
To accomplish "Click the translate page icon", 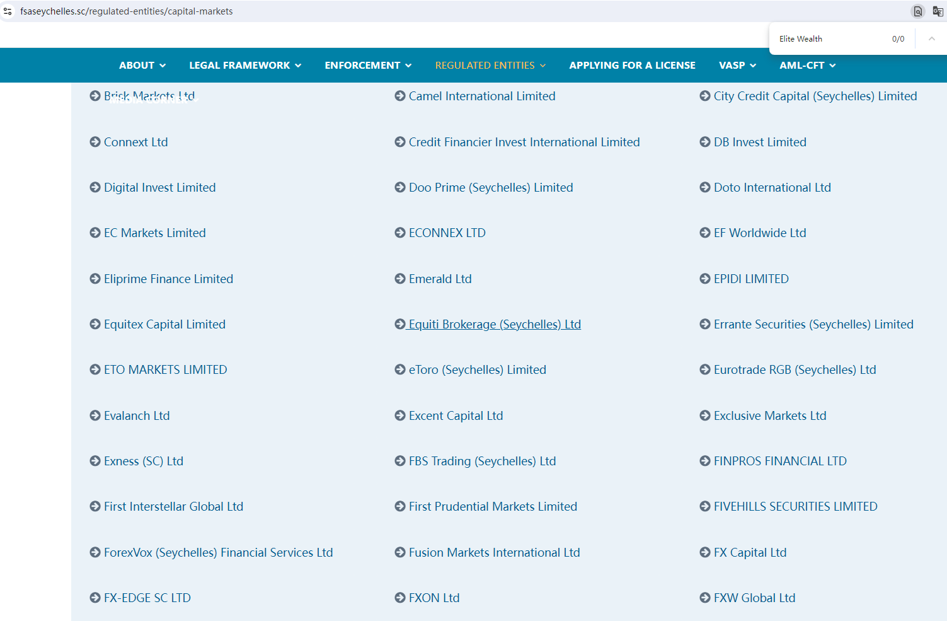I will point(938,11).
